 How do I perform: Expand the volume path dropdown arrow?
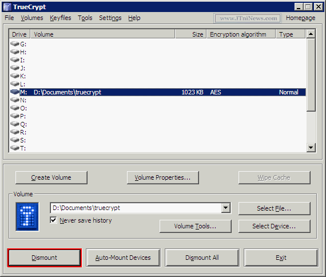pyautogui.click(x=225, y=208)
